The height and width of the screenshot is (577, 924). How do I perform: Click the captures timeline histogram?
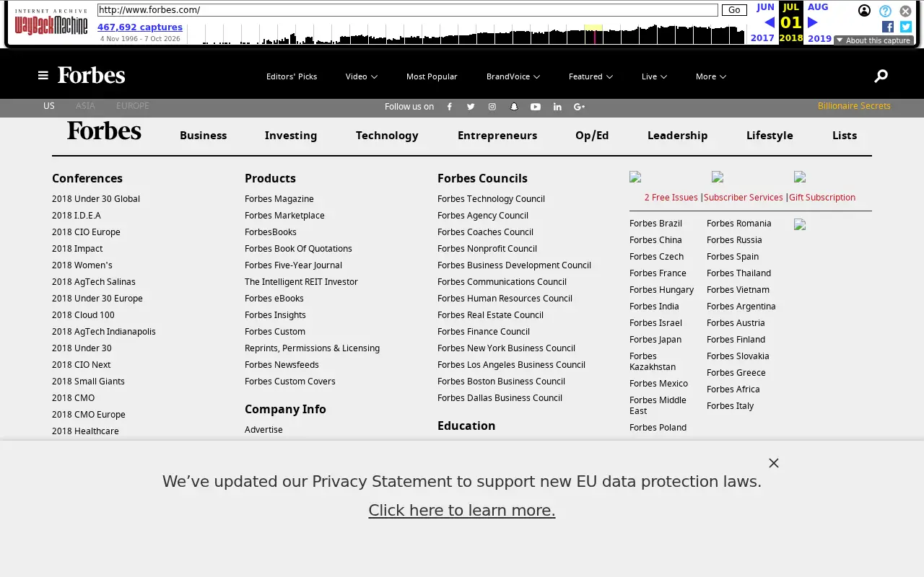466,34
